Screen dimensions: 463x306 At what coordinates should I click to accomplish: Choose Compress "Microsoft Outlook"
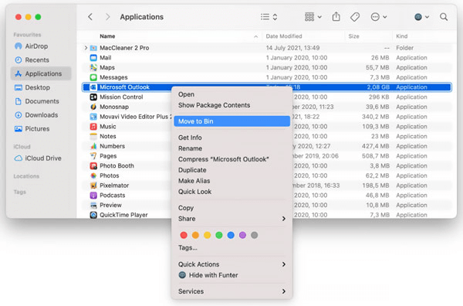click(x=231, y=159)
